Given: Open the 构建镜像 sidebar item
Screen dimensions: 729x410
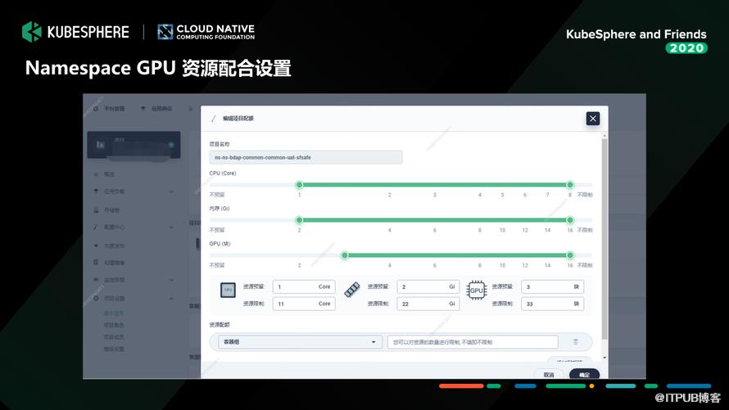Looking at the screenshot, I should pos(114,263).
